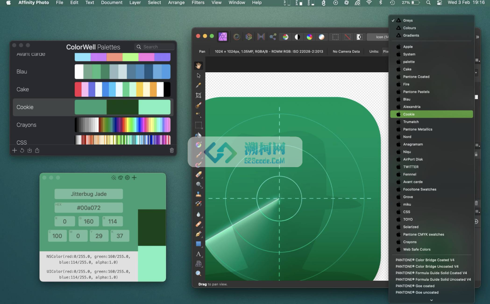The height and width of the screenshot is (304, 490).
Task: Select the Blau palette row
Action: 93,72
